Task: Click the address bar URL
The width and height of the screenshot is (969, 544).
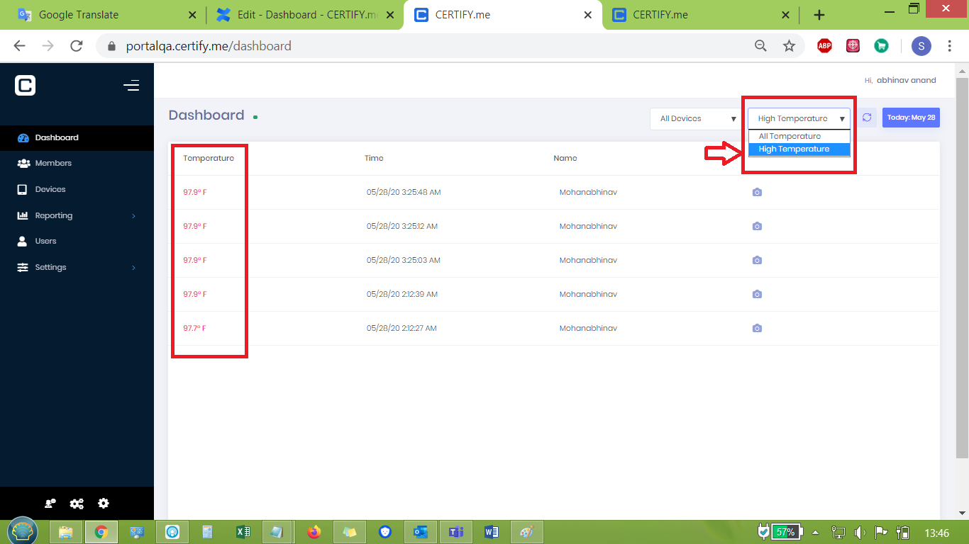Action: click(x=209, y=46)
